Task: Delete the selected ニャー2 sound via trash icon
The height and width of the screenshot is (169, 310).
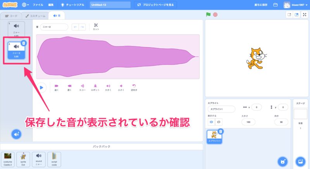Action: pos(24,43)
